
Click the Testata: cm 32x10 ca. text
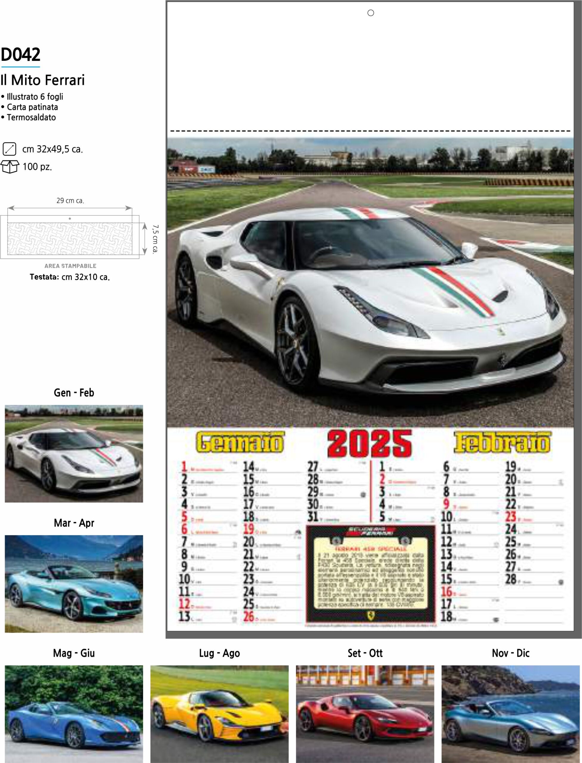point(70,277)
